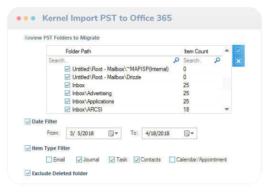Enable the Email item type checkbox
269x191 pixels.
coord(49,160)
